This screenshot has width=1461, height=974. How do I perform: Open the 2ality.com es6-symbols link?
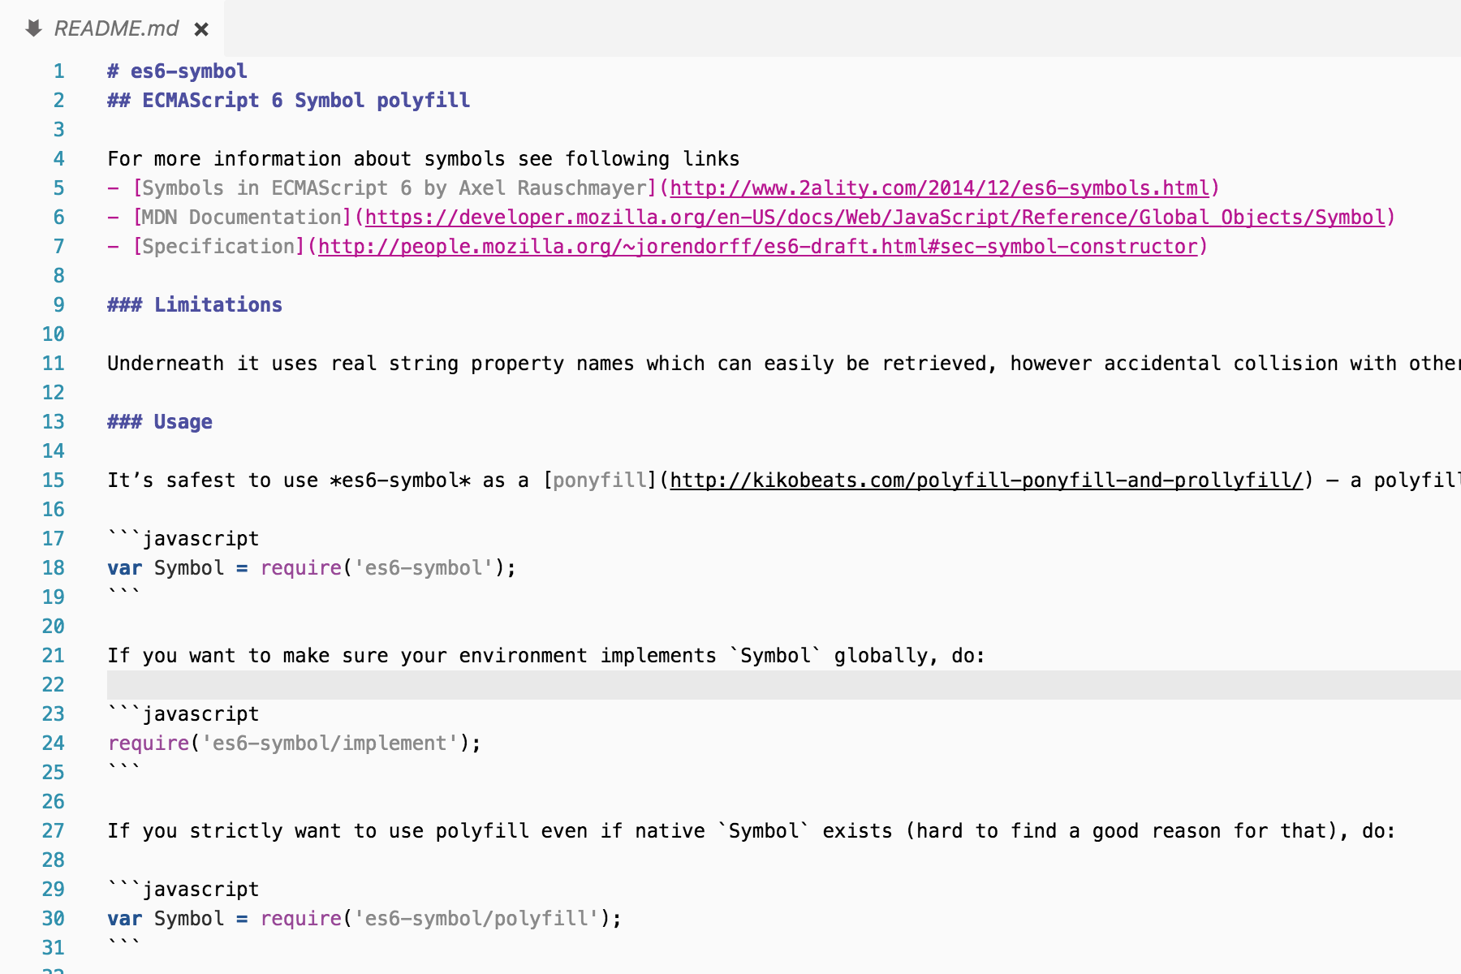click(x=940, y=188)
